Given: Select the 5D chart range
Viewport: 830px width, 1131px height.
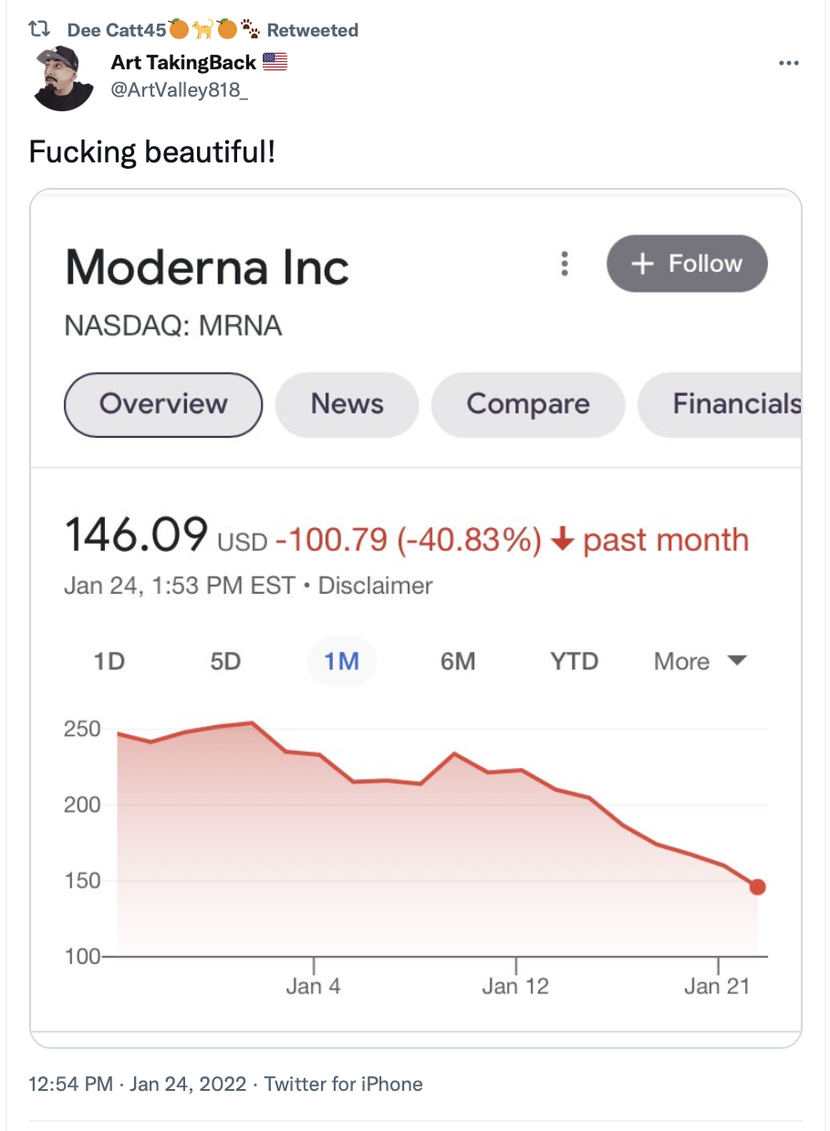Looking at the screenshot, I should coord(225,661).
